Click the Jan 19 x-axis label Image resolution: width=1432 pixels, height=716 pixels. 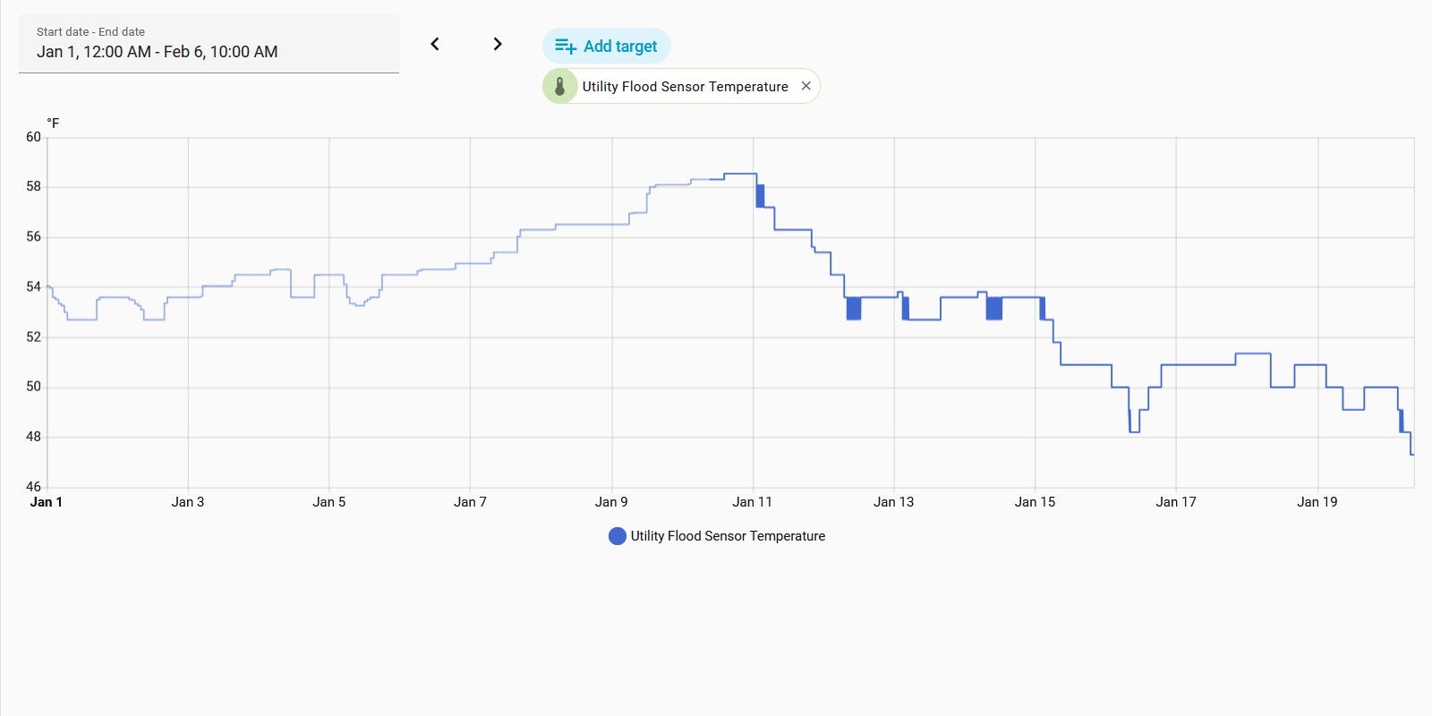(x=1317, y=502)
